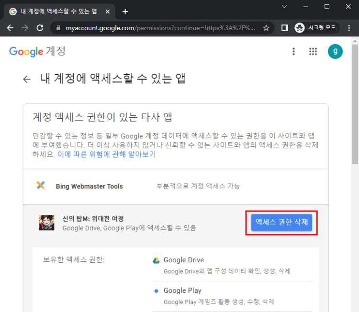Click the browser back arrow
Image resolution: width=359 pixels, height=312 pixels.
[x=11, y=28]
